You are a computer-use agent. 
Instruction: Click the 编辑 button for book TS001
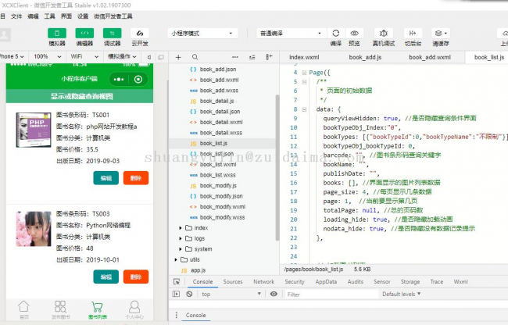(106, 177)
